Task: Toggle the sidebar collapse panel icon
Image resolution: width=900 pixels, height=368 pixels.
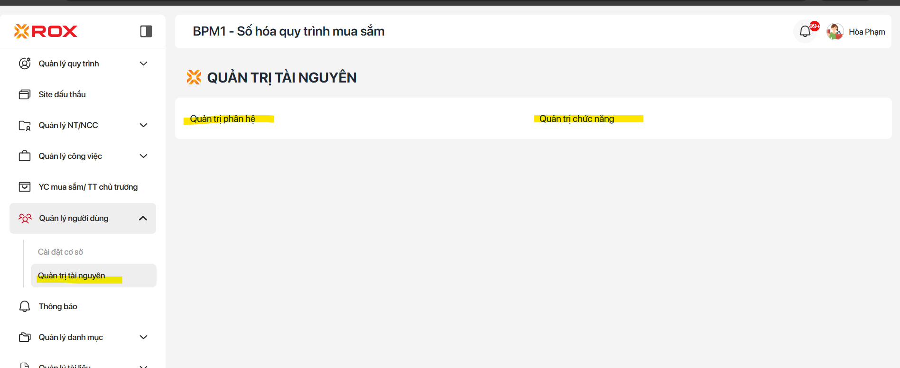Action: [146, 31]
